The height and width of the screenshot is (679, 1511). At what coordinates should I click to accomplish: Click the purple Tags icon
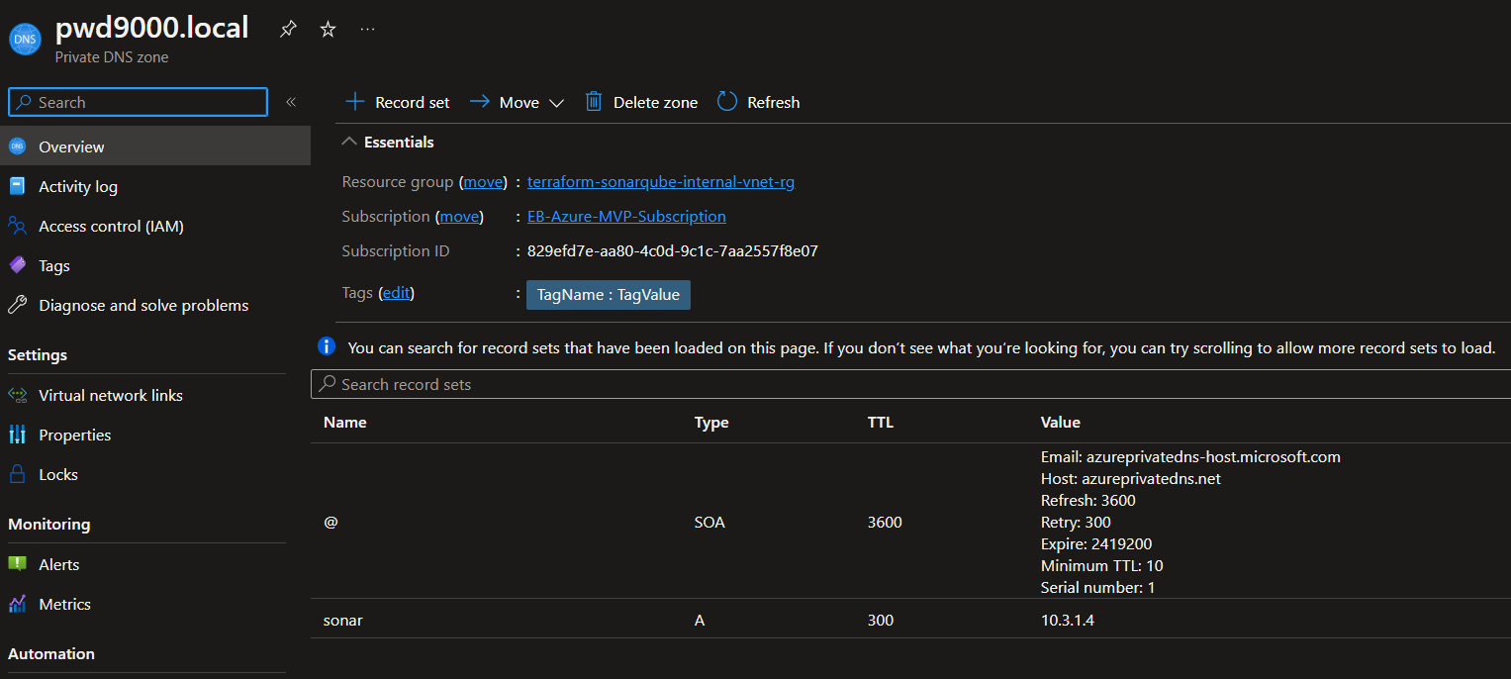17,265
